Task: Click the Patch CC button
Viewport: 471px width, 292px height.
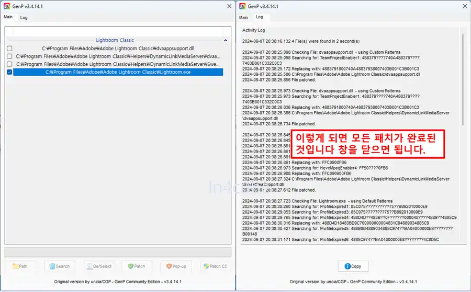Action: click(x=216, y=266)
